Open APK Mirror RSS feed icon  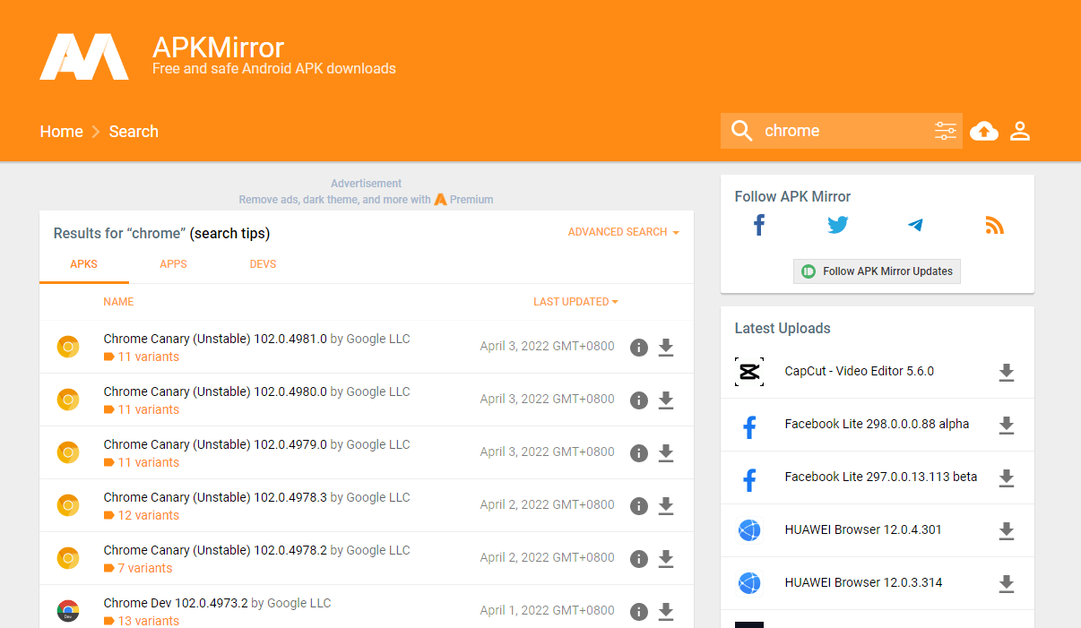(x=994, y=225)
